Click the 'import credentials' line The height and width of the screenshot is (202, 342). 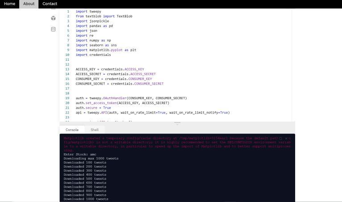click(x=93, y=55)
